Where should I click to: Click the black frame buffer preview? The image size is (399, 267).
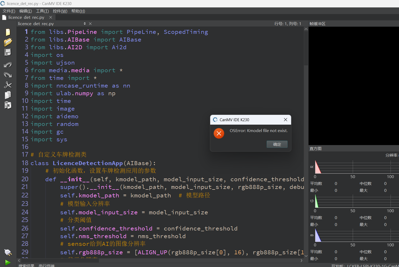[x=354, y=86]
